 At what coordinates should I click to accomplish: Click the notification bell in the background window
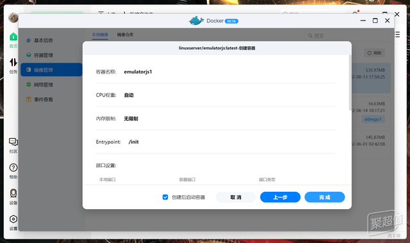pyautogui.click(x=355, y=13)
